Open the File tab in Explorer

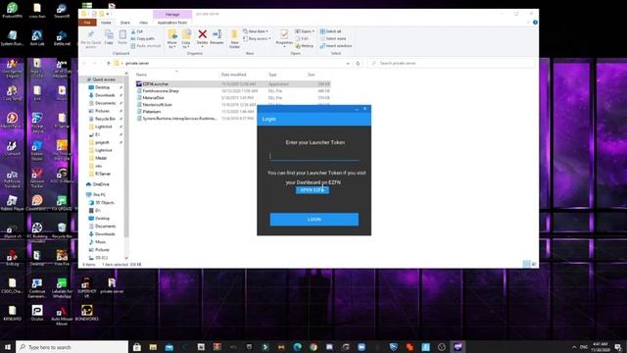(87, 23)
